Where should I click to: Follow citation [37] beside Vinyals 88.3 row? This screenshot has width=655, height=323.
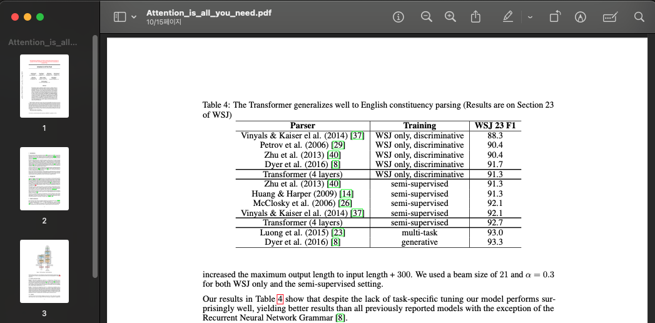(358, 135)
